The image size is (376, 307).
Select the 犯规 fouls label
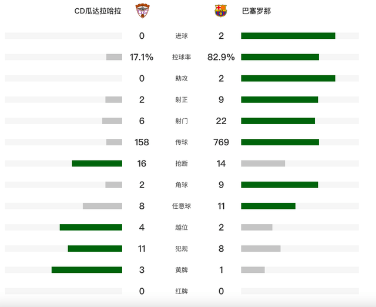click(x=182, y=248)
